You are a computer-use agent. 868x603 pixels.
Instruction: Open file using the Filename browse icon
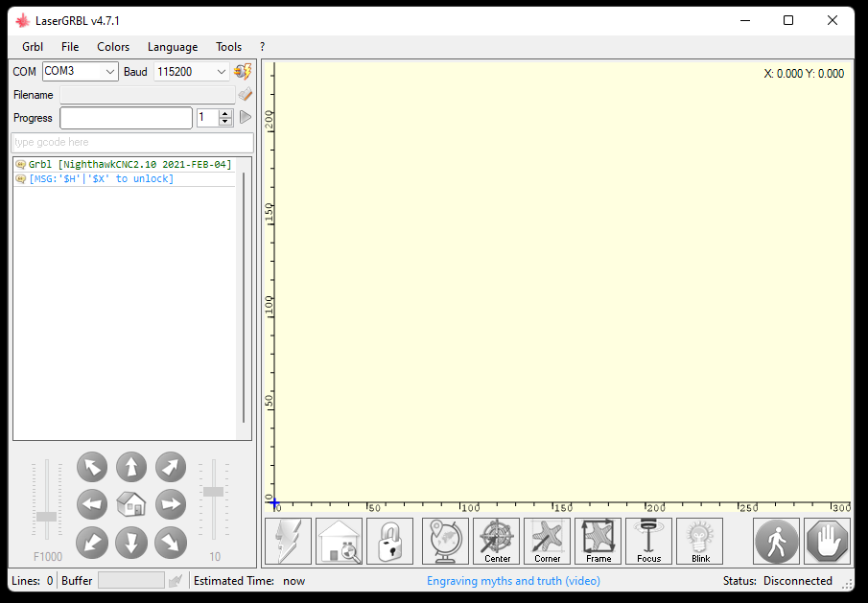coord(245,95)
